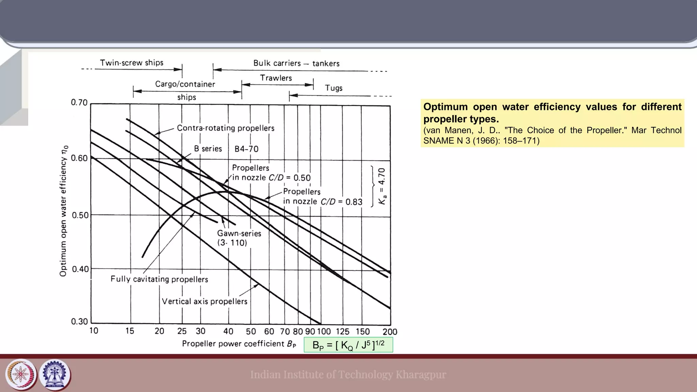Click the 'Twin-screw ships' label

[x=131, y=63]
